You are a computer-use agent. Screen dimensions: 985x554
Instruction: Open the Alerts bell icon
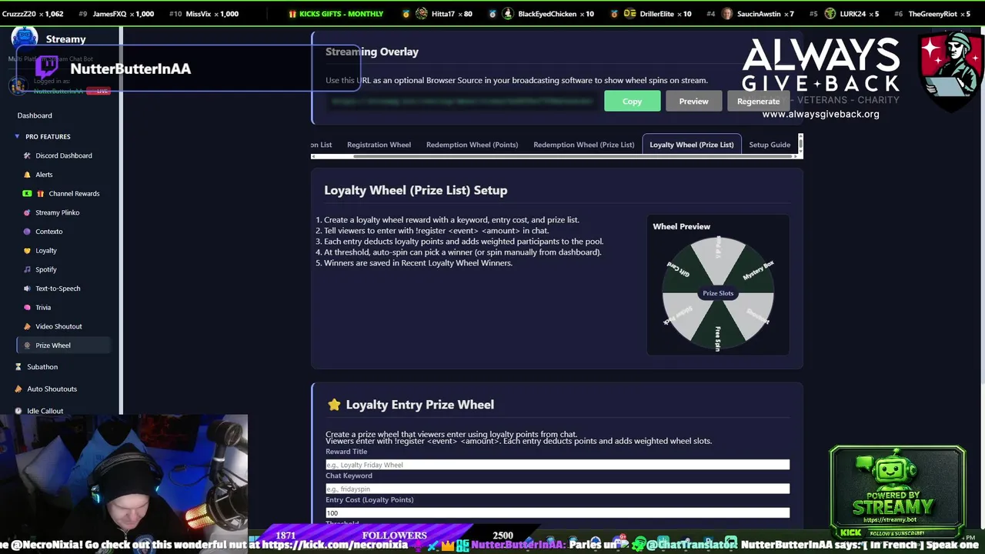[27, 175]
